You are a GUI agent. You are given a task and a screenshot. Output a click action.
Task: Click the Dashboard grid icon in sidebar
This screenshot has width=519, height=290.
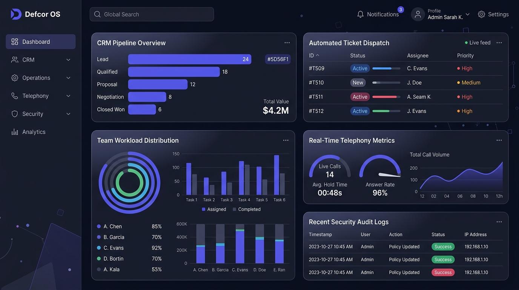click(x=15, y=42)
